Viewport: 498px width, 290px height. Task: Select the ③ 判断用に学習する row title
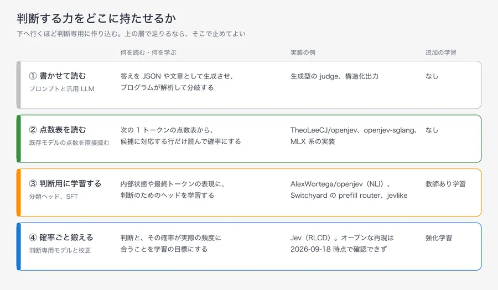65,183
